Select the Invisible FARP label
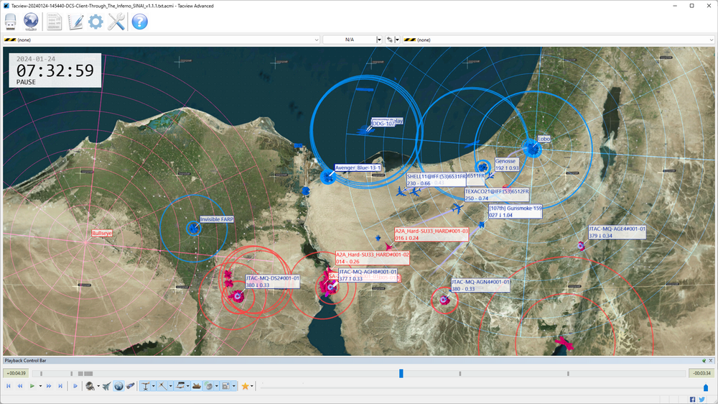Screen dimensions: 718x404 tap(217, 220)
